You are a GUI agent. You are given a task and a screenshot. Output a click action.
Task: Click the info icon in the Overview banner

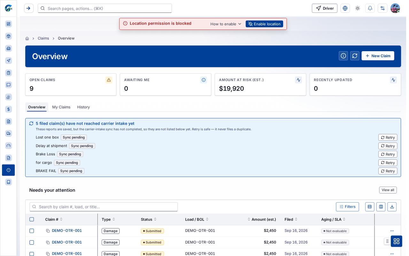(343, 56)
